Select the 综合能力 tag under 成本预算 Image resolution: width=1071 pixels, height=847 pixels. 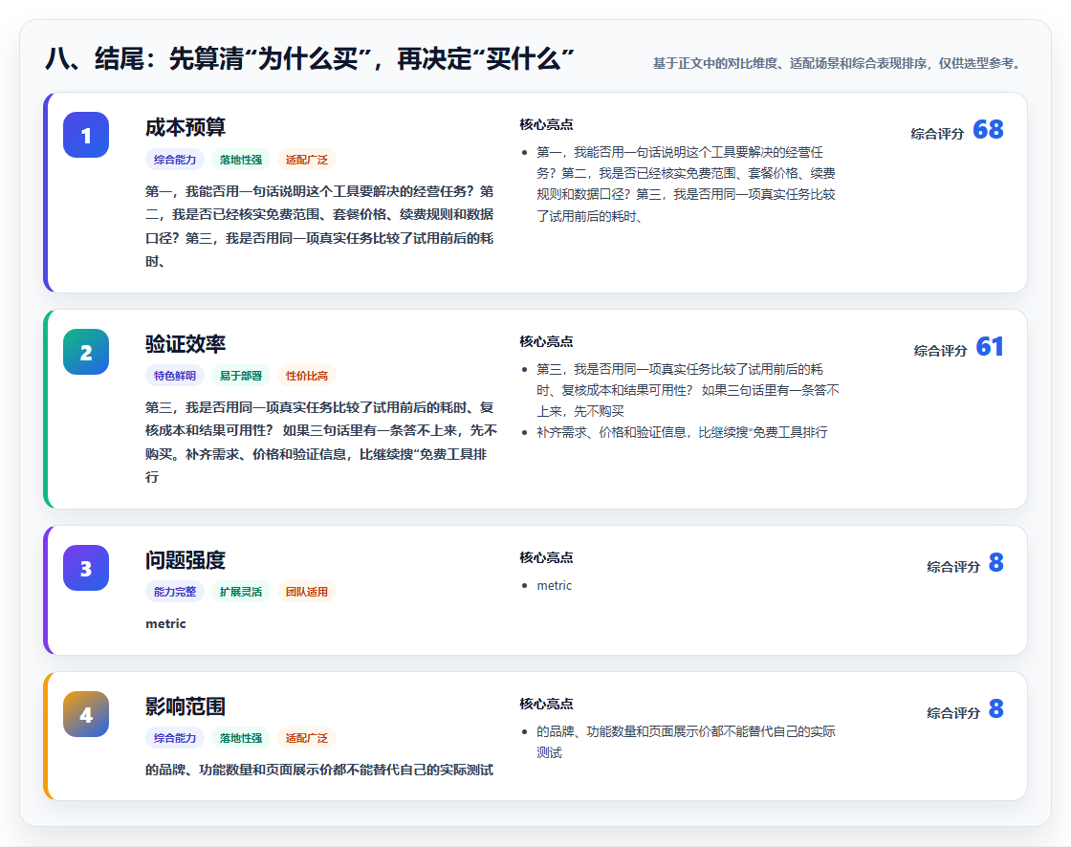(x=175, y=160)
